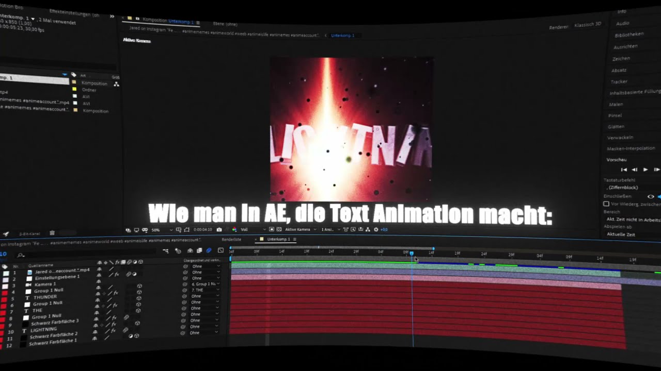Select the Einstellungsebene 1 layer
The width and height of the screenshot is (661, 371).
[57, 278]
